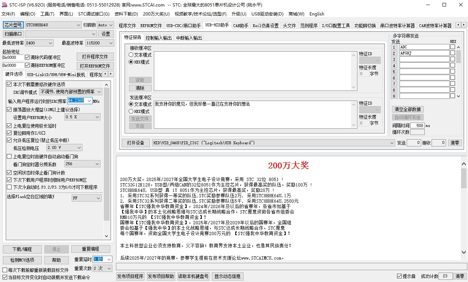Click 读取本机硬盘号 button
Screen dimensions: 468x282
(x=194, y=276)
